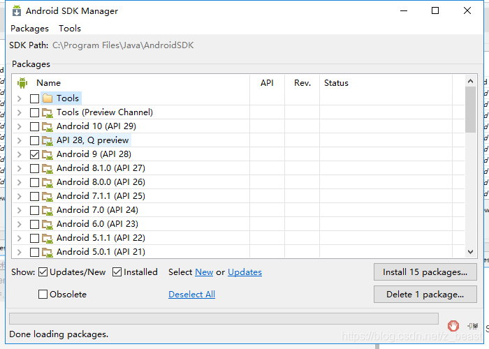Viewport: 489px width, 349px height.
Task: Click the red stop hand icon
Action: click(x=453, y=326)
